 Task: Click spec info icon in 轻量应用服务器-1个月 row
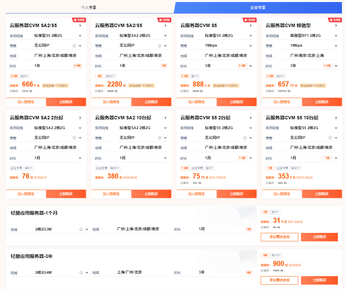click(x=81, y=229)
